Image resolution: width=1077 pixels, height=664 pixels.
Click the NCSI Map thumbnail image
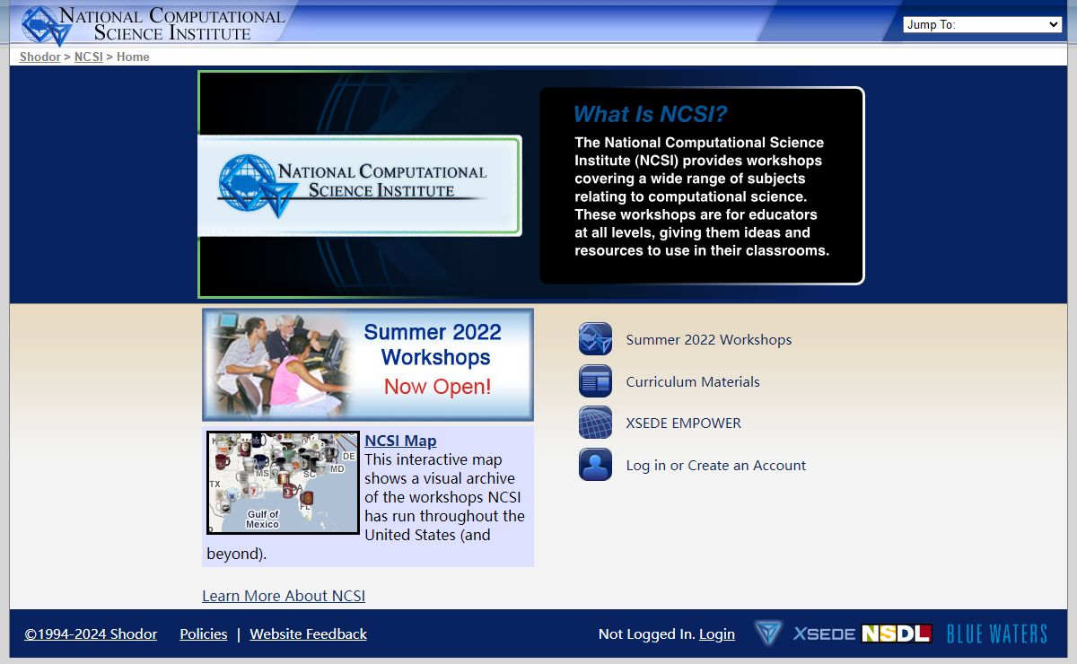(x=283, y=483)
